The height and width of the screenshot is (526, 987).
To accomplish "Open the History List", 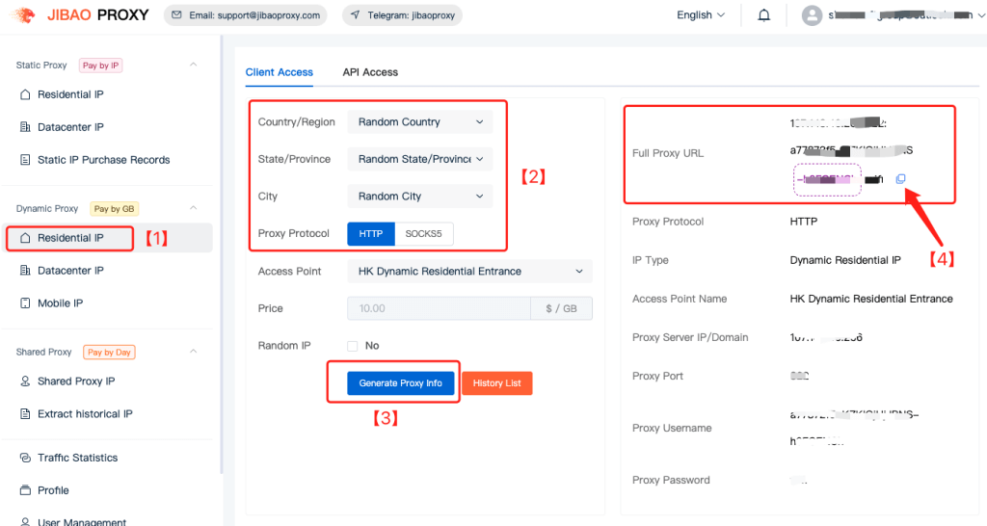I will pyautogui.click(x=496, y=383).
